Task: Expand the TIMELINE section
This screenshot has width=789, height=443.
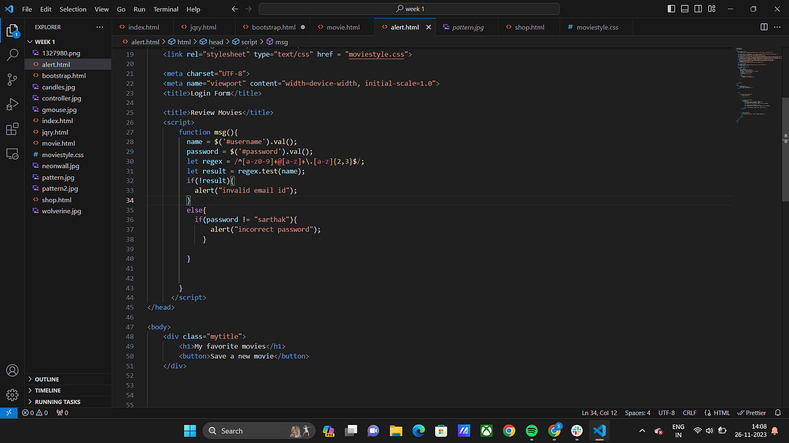Action: pos(46,390)
